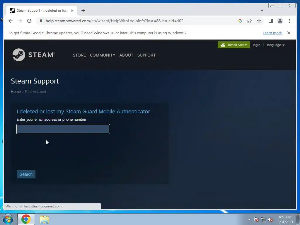This screenshot has width=300, height=225.
Task: Restore down the Chrome window
Action: click(279, 6)
